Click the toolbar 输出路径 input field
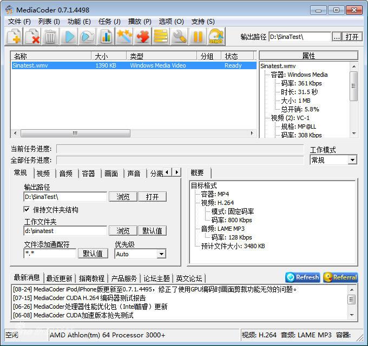The width and height of the screenshot is (368, 346). (300, 37)
